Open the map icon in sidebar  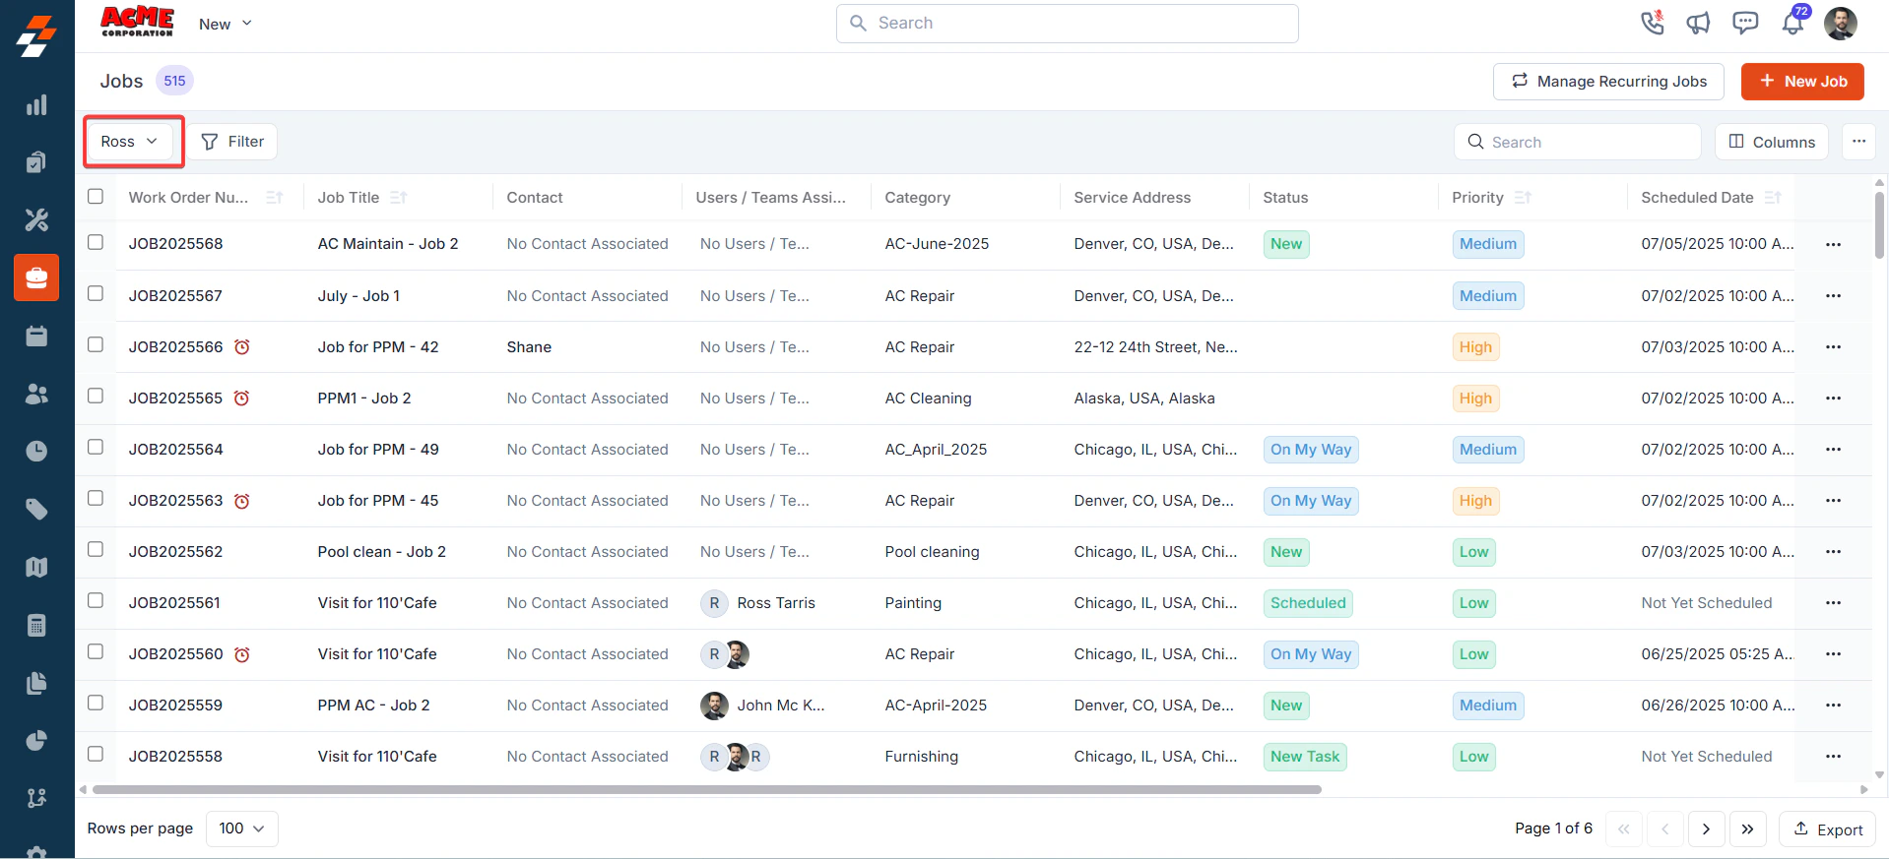pyautogui.click(x=36, y=567)
